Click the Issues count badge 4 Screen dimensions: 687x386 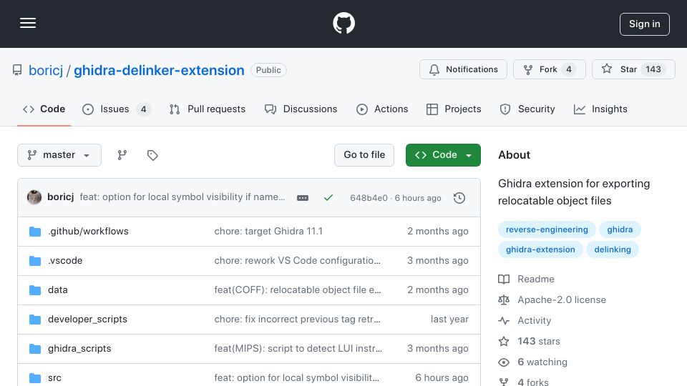[143, 109]
